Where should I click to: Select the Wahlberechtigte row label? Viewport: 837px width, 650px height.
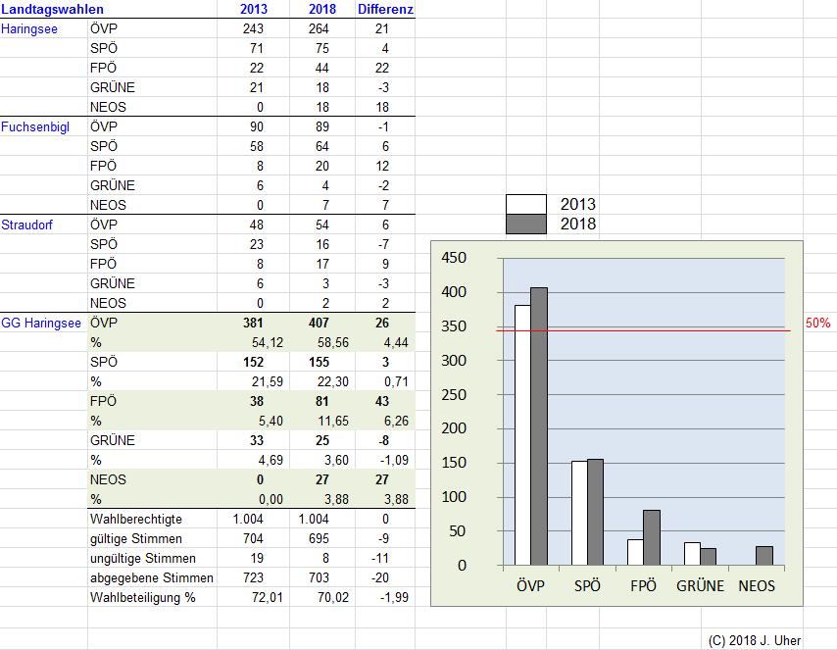coord(135,519)
